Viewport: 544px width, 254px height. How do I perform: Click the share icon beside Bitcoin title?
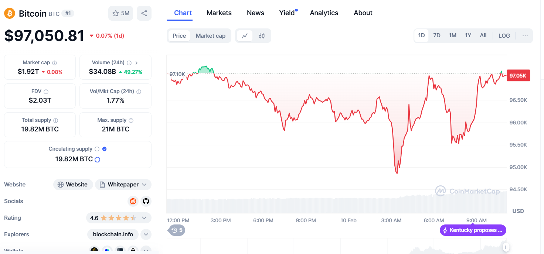tap(144, 13)
